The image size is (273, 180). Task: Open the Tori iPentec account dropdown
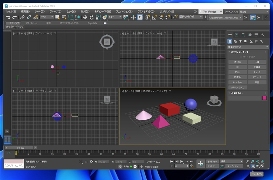coord(211,12)
